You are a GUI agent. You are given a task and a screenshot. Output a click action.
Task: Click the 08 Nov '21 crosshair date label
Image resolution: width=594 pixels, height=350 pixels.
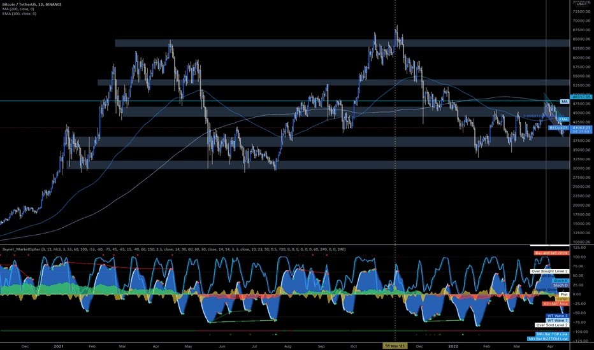395,346
